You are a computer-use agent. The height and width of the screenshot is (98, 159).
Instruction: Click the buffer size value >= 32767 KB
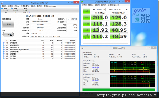pyautogui.click(x=72, y=19)
